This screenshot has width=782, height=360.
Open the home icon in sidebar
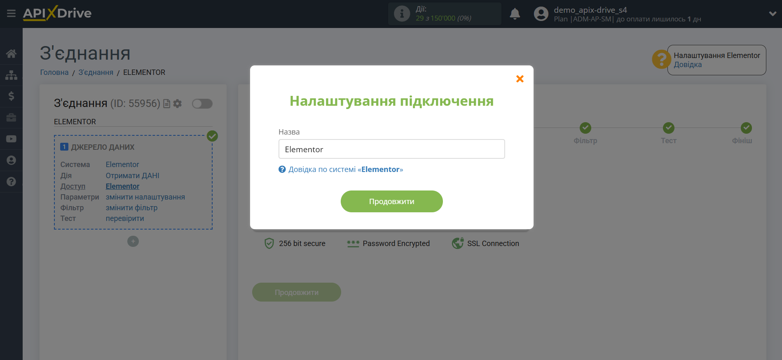tap(11, 53)
